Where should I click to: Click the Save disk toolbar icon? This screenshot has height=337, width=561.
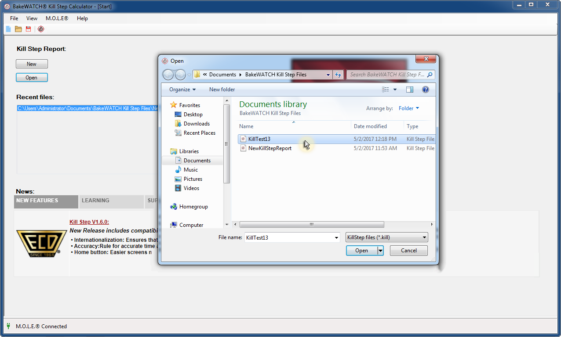tap(29, 29)
